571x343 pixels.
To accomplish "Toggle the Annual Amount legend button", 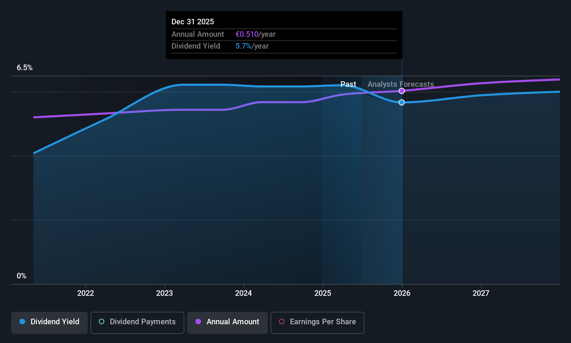I will [227, 323].
